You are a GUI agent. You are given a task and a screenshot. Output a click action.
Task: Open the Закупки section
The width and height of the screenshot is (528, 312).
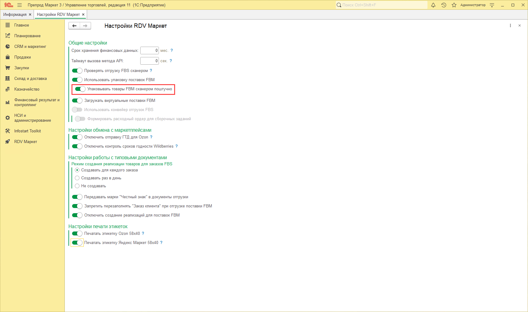coord(22,68)
